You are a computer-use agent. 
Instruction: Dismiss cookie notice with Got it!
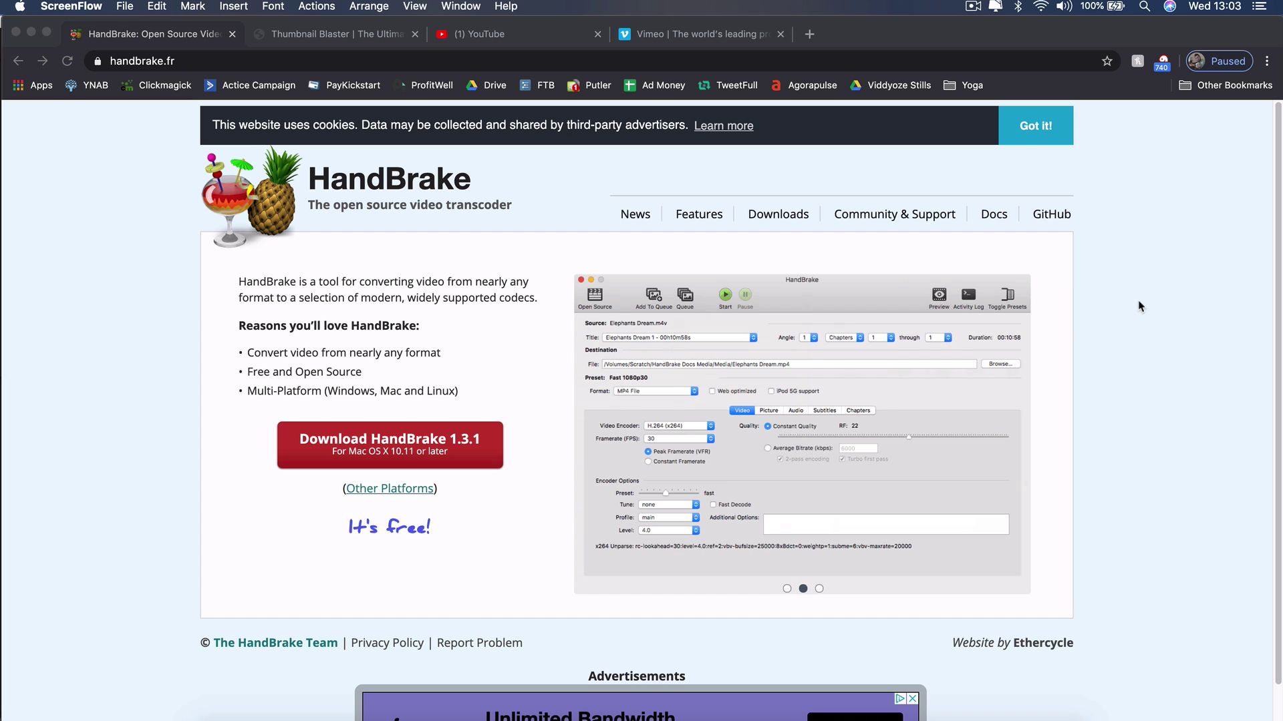coord(1036,126)
